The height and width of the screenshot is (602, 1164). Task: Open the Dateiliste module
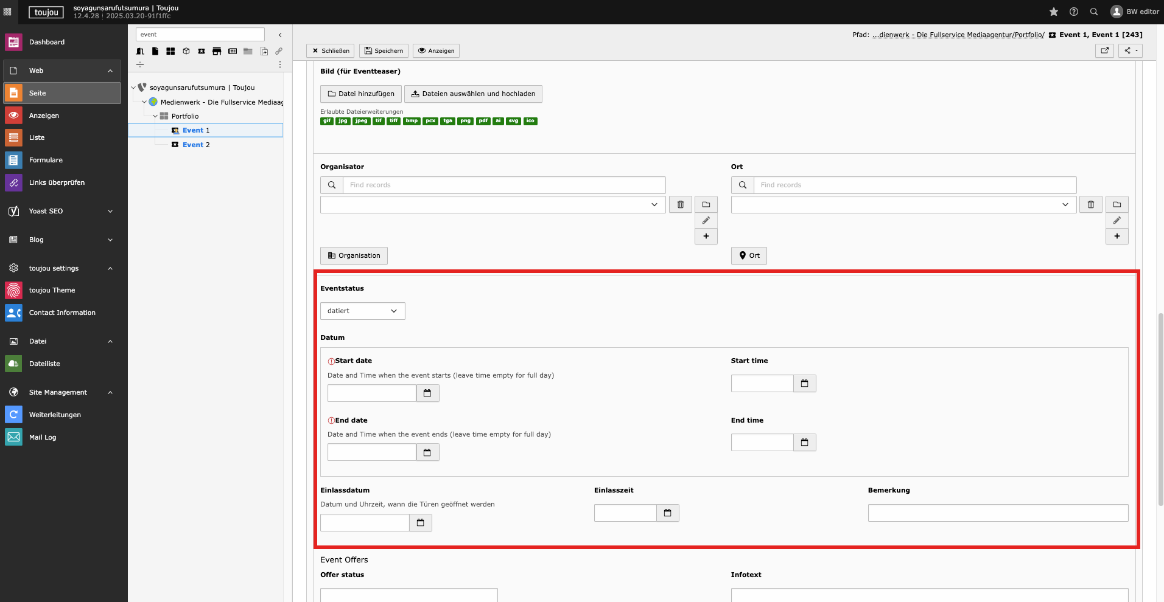point(44,364)
